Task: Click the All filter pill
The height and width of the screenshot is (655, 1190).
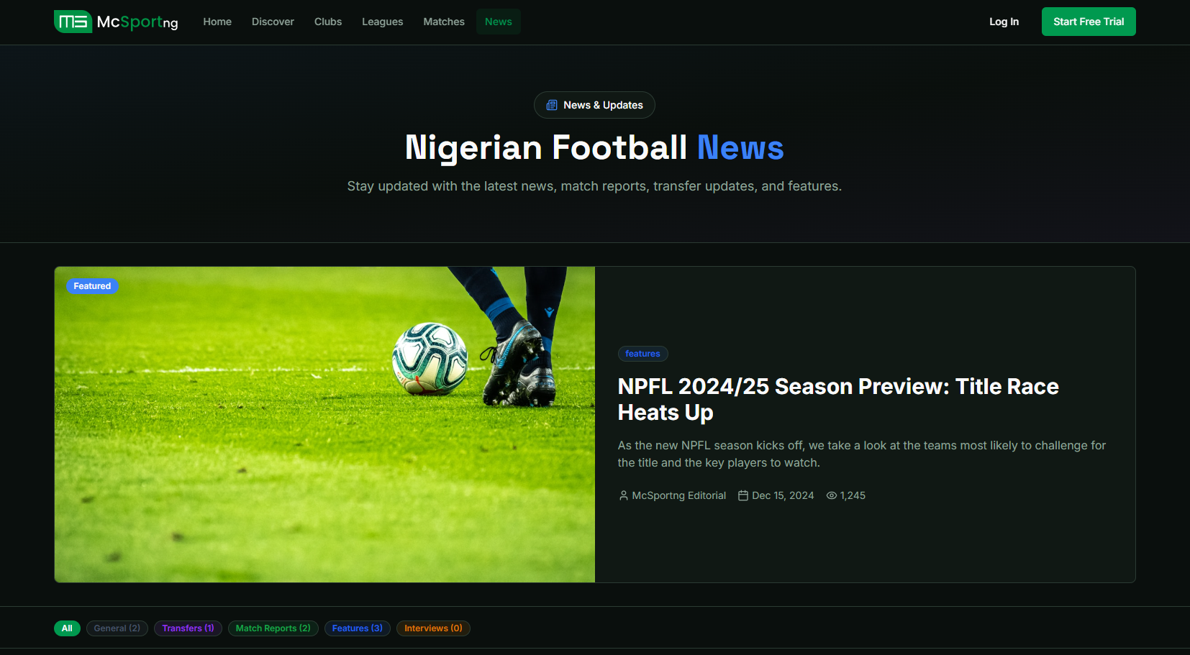Action: click(x=67, y=628)
